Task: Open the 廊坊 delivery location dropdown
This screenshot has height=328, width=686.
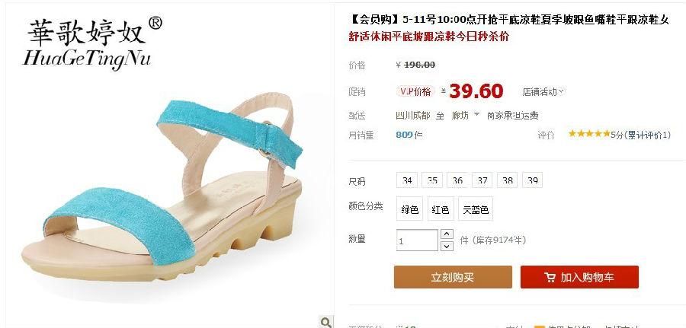Action: pos(466,116)
